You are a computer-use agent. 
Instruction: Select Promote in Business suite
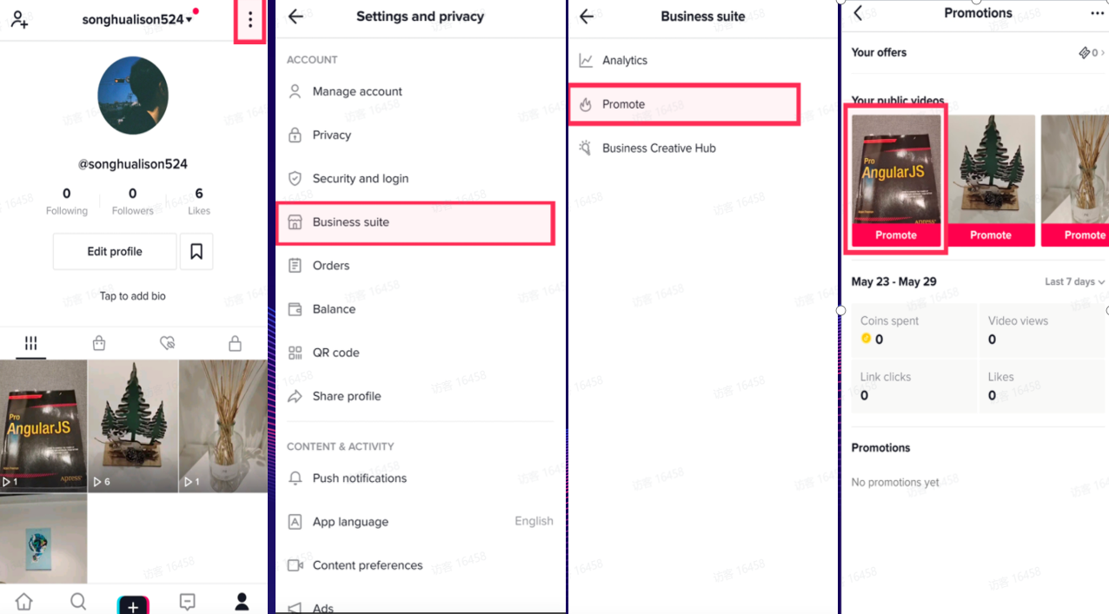(x=684, y=104)
